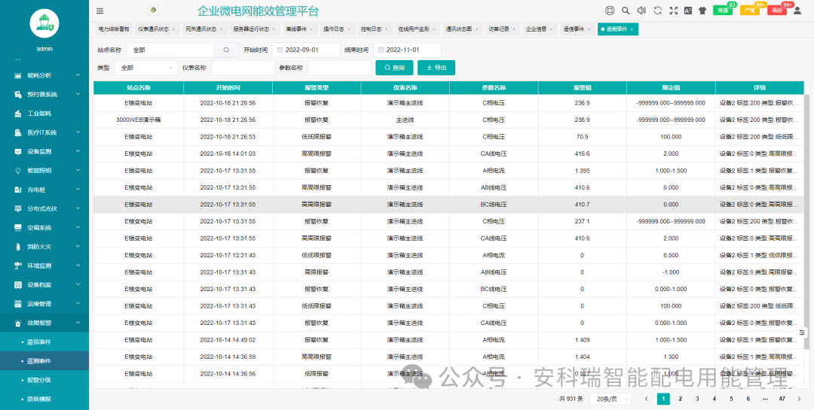Click the previous page arrow
This screenshot has height=410, width=814.
[647, 399]
